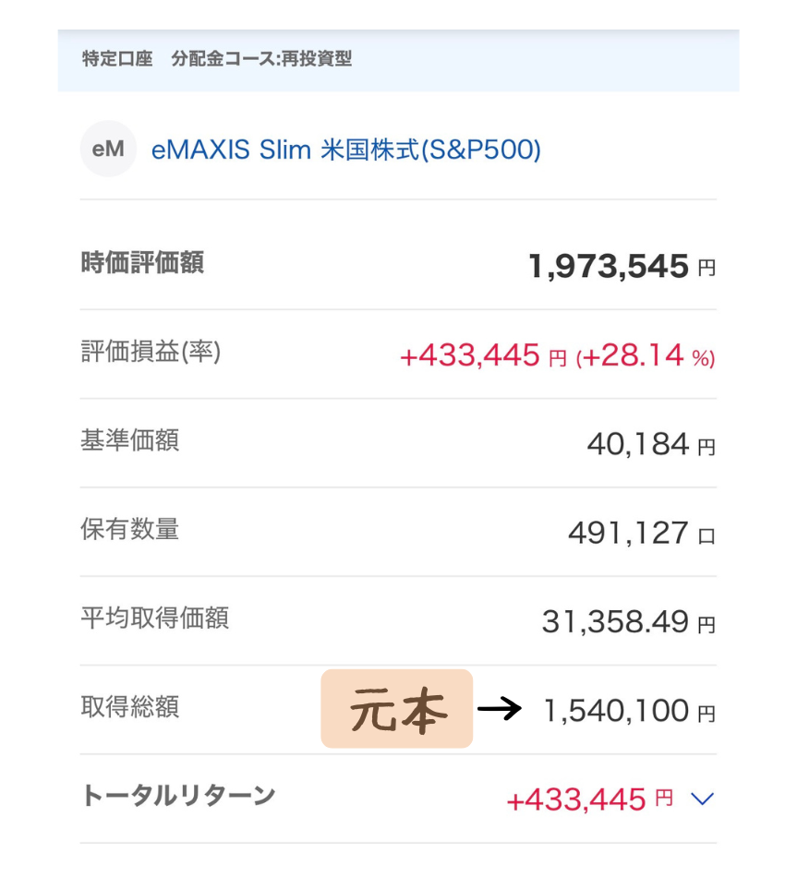
Task: Select the 31,358.49 円 average cost value
Action: tap(628, 622)
